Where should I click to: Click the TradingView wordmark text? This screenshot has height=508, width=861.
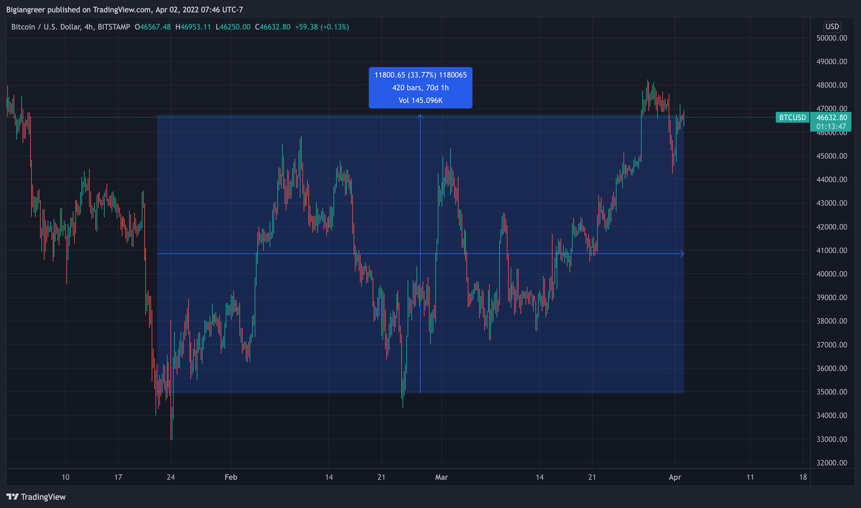pyautogui.click(x=43, y=497)
